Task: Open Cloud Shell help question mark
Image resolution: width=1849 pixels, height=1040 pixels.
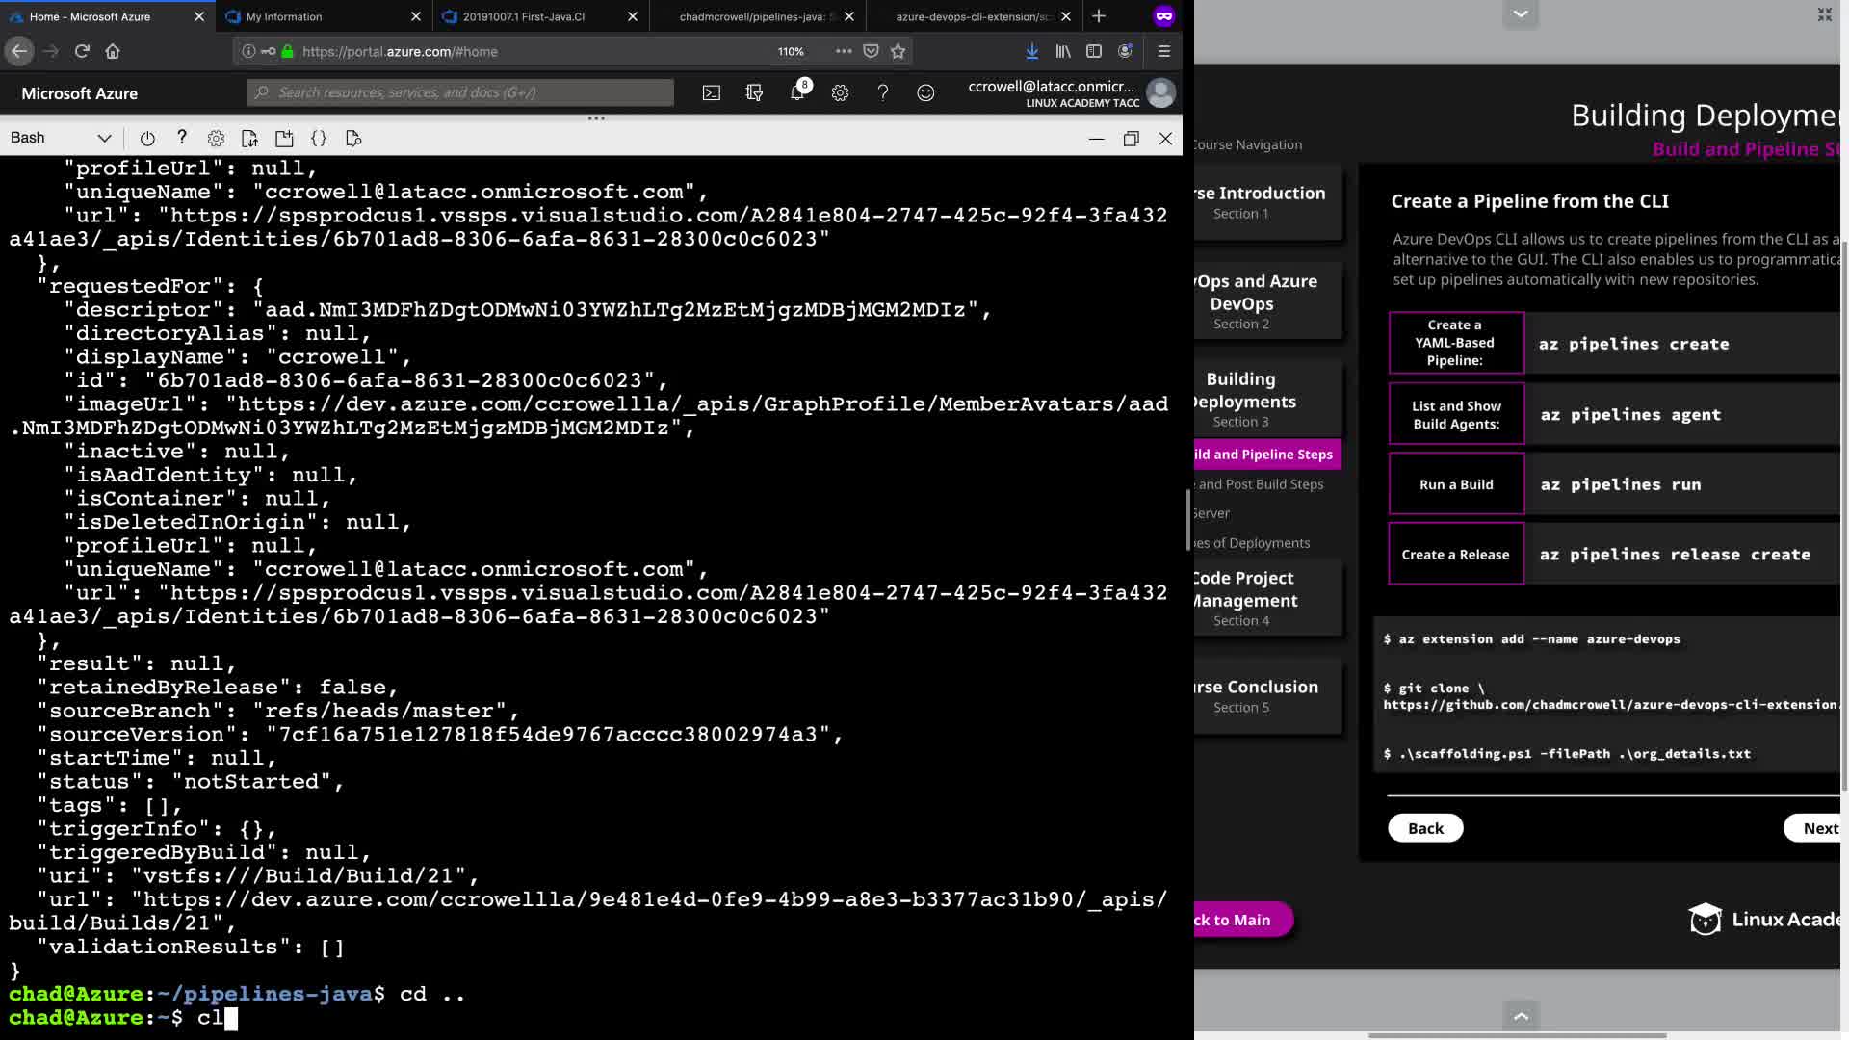Action: [x=182, y=138]
